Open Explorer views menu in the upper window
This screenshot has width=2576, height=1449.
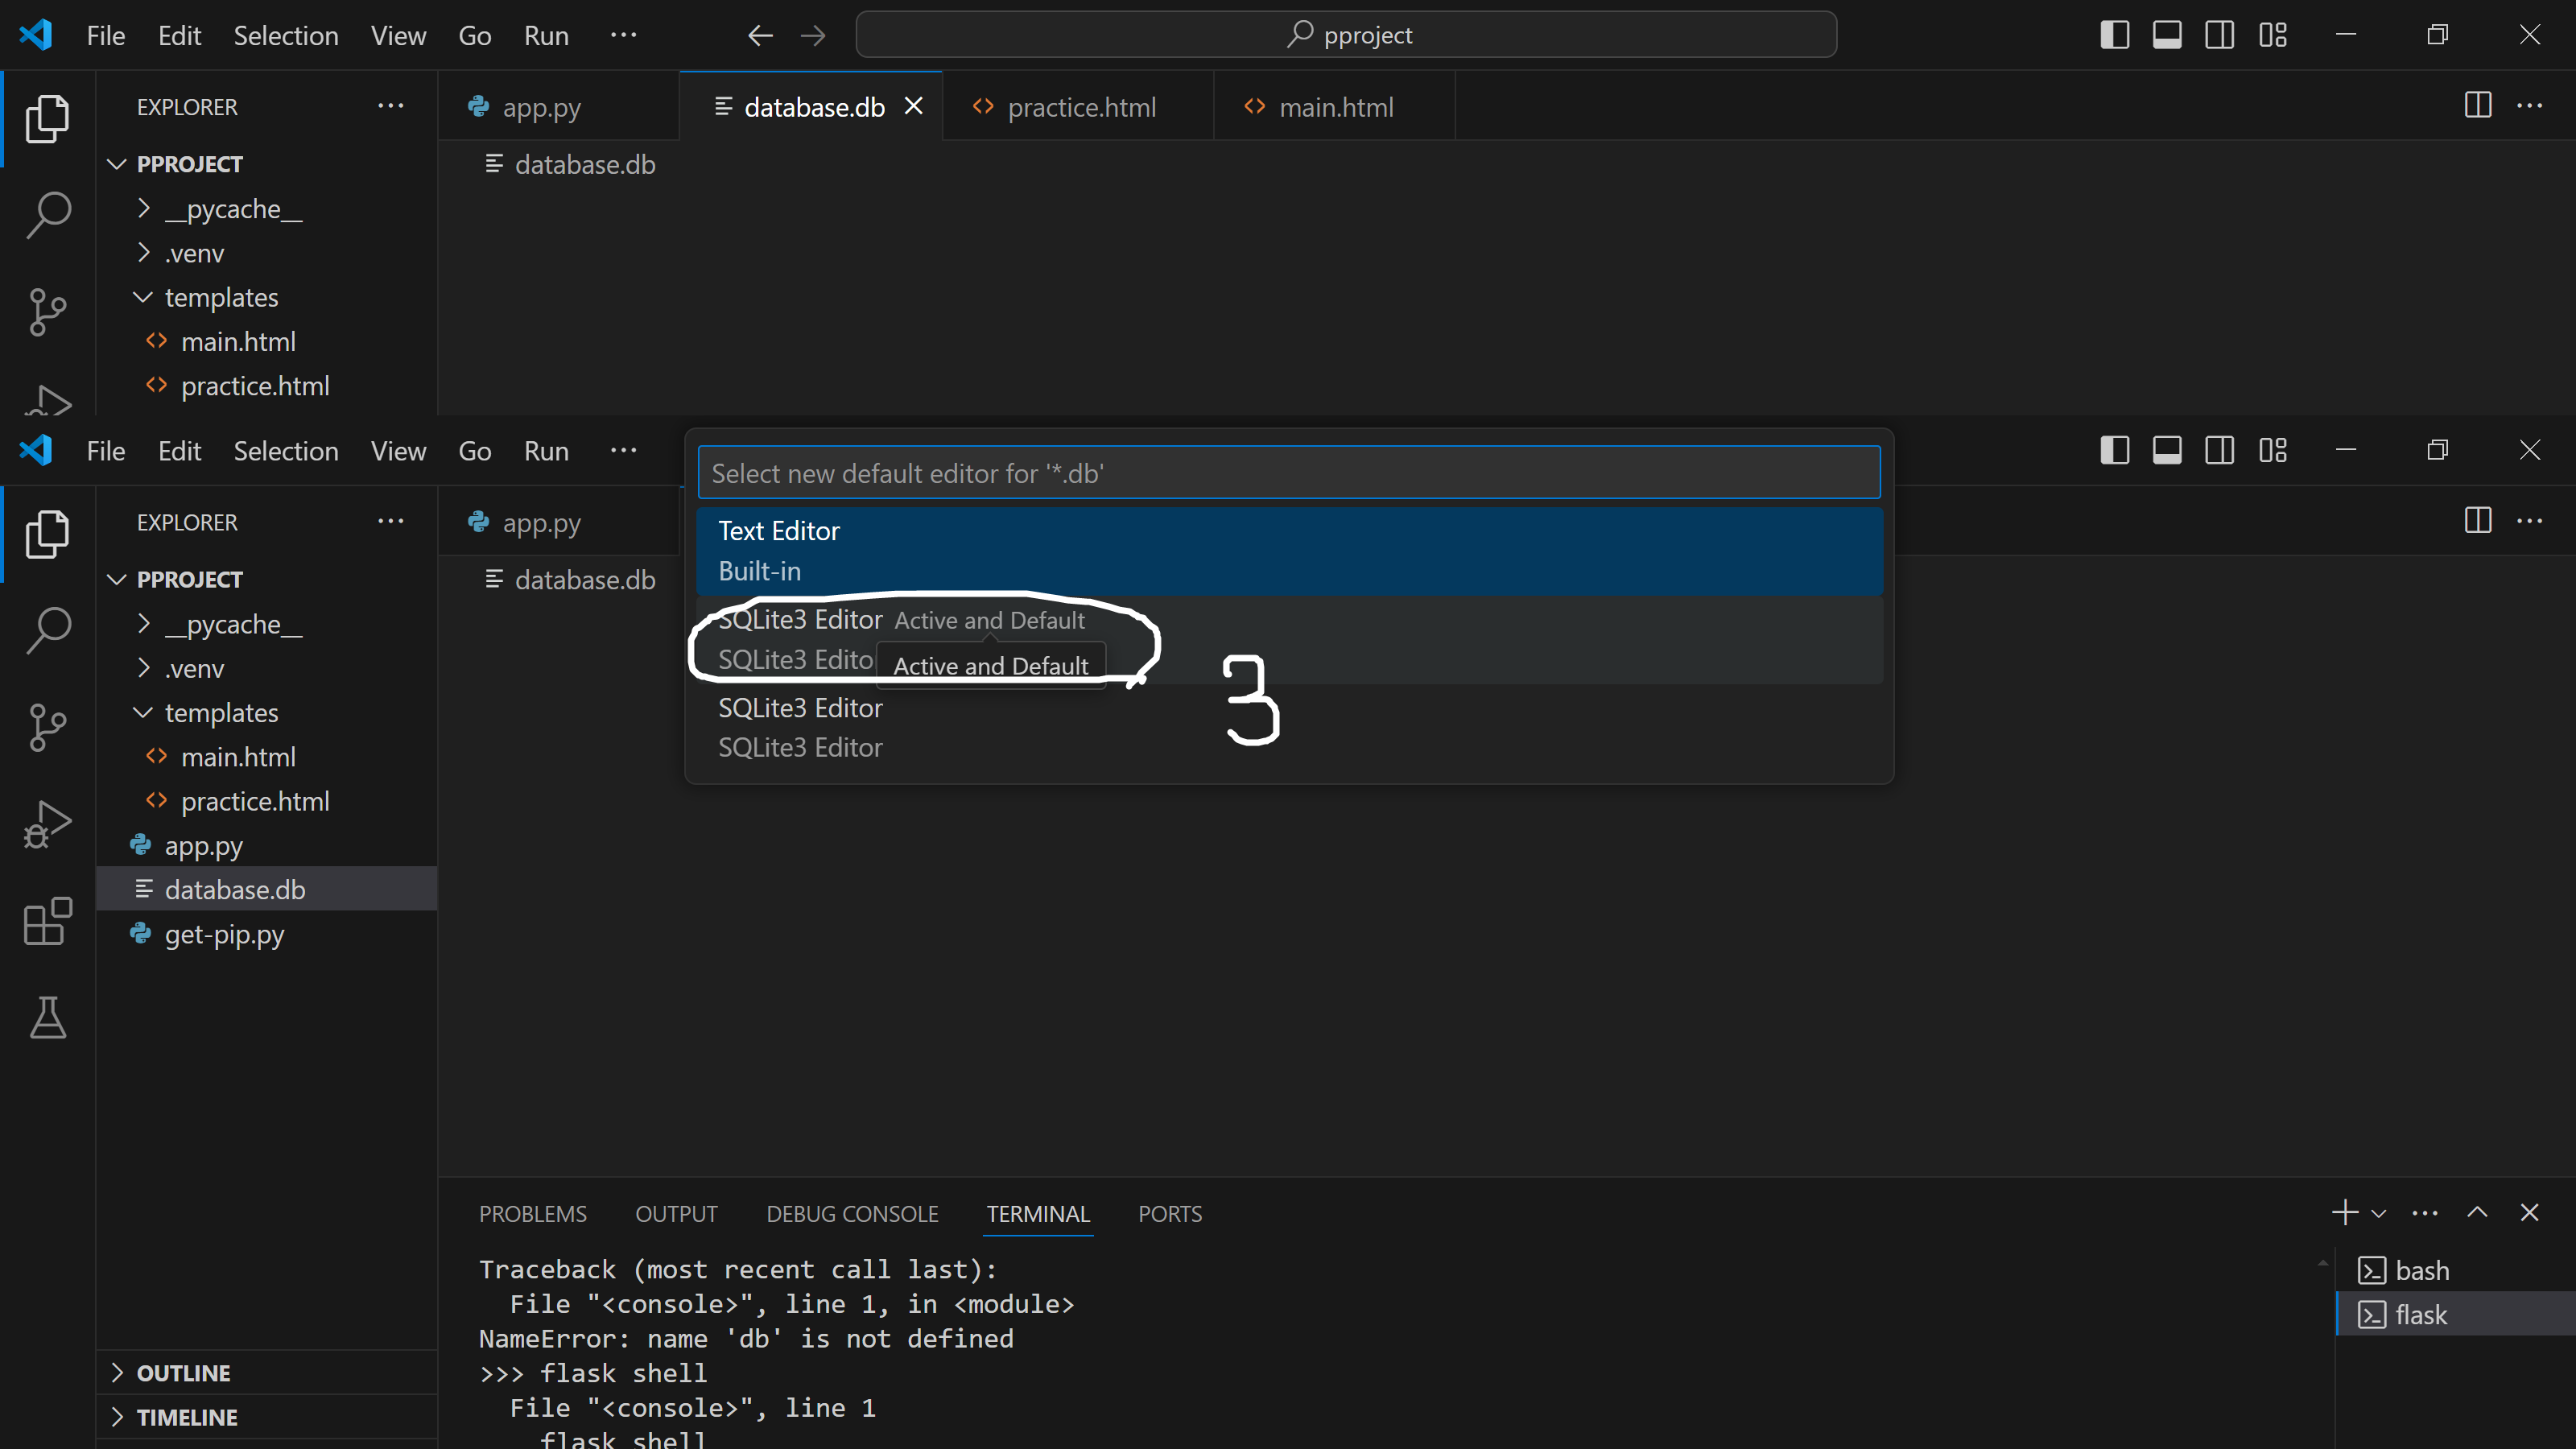(x=390, y=106)
